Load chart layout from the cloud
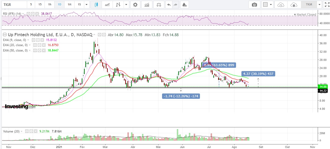The image size is (330, 149). (281, 5)
